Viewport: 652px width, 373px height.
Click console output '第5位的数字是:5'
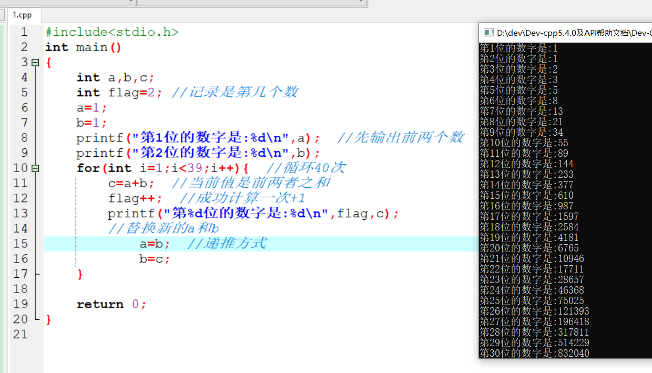pyautogui.click(x=518, y=90)
